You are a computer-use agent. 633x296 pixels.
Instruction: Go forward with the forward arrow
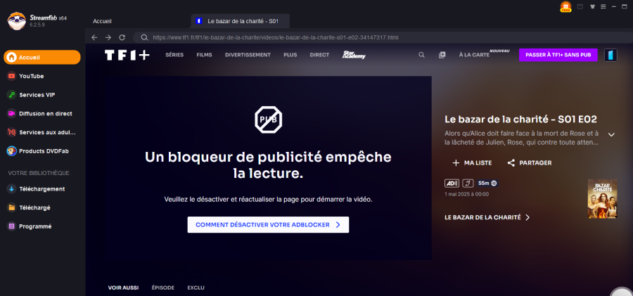[108, 37]
